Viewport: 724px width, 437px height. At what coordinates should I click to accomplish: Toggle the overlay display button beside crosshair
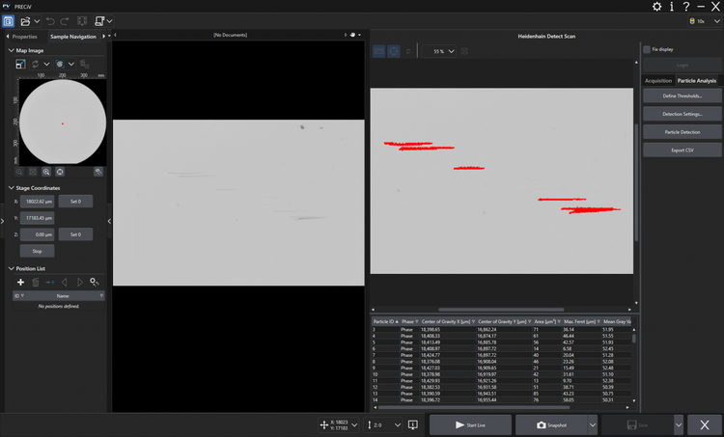pyautogui.click(x=379, y=51)
